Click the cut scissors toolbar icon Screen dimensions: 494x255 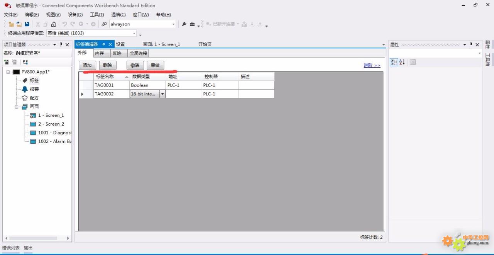tap(38, 24)
